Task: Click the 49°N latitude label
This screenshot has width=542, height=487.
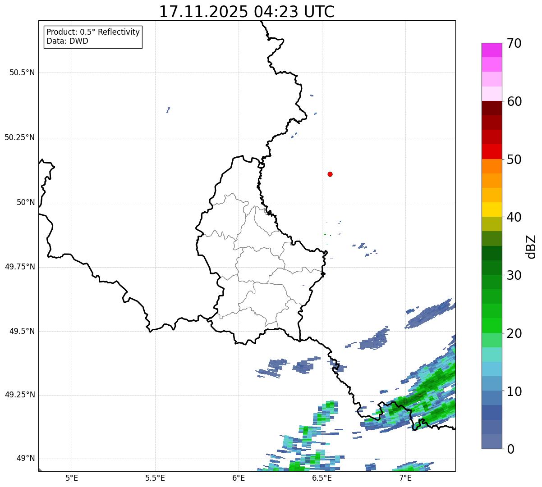Action: click(x=26, y=459)
